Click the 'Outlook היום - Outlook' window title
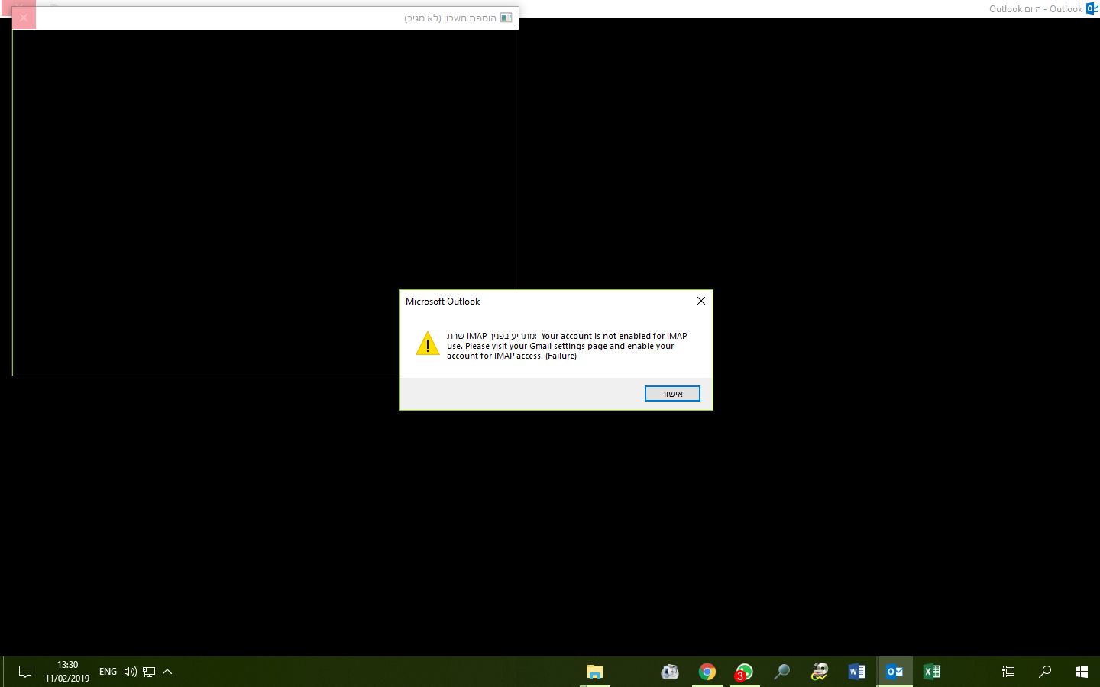 point(1036,9)
